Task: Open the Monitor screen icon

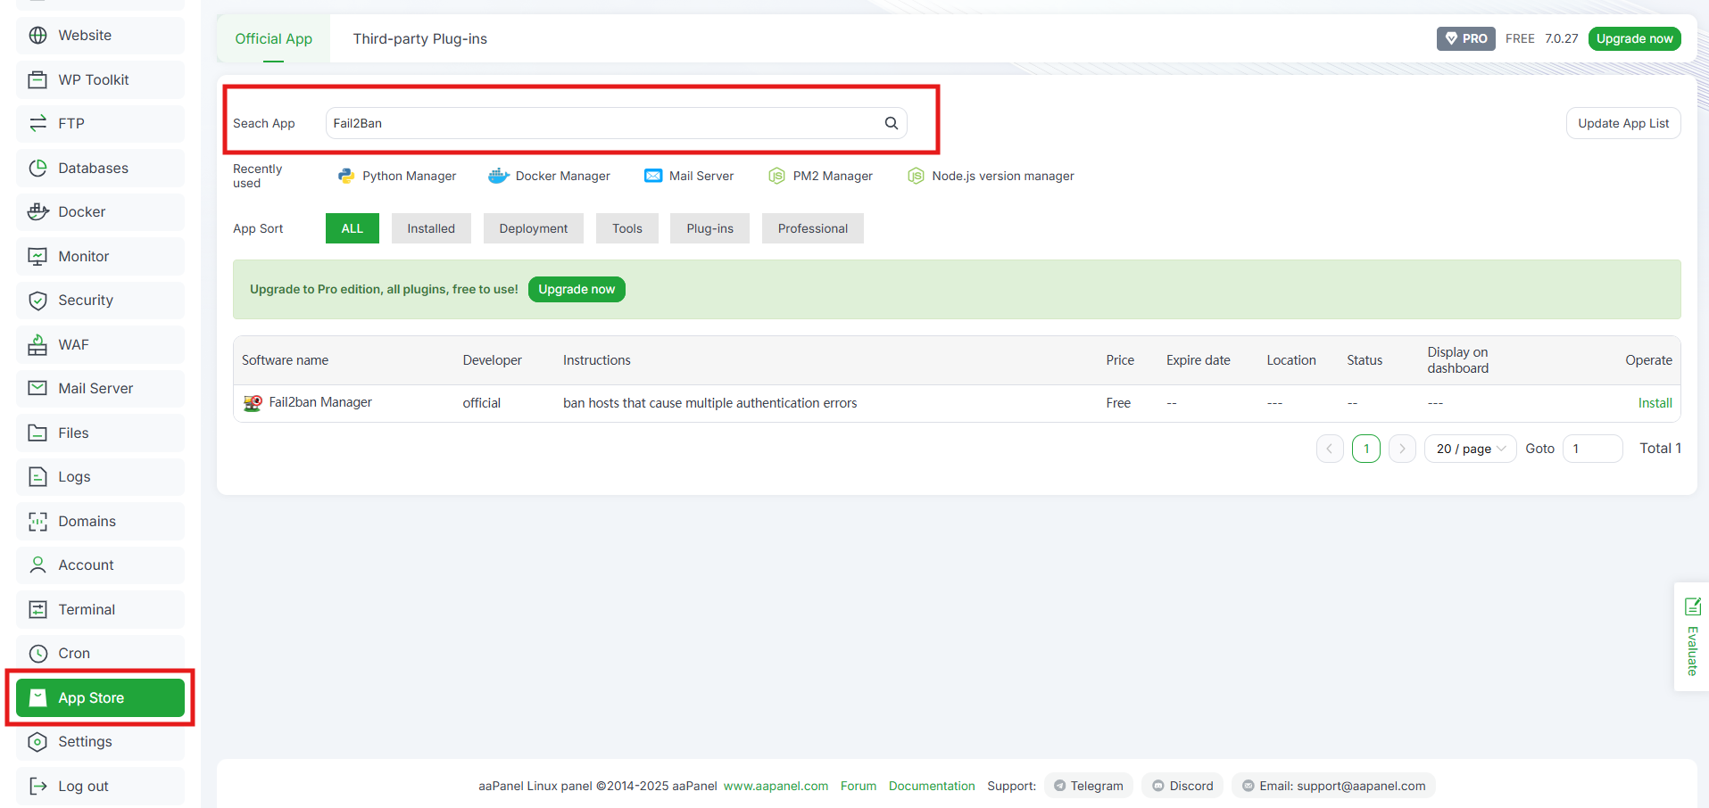Action: [37, 256]
